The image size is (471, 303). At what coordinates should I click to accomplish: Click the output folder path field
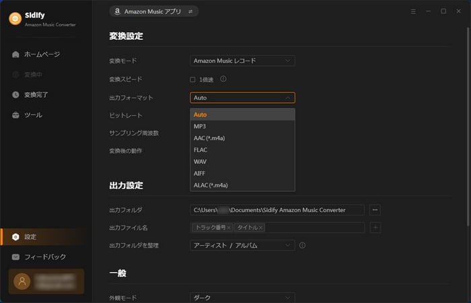click(x=277, y=210)
